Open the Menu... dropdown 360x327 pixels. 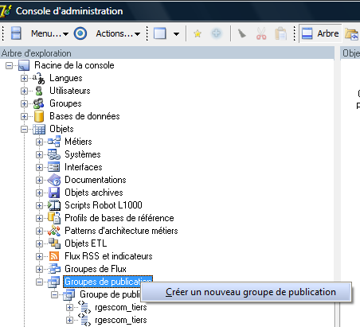point(49,33)
